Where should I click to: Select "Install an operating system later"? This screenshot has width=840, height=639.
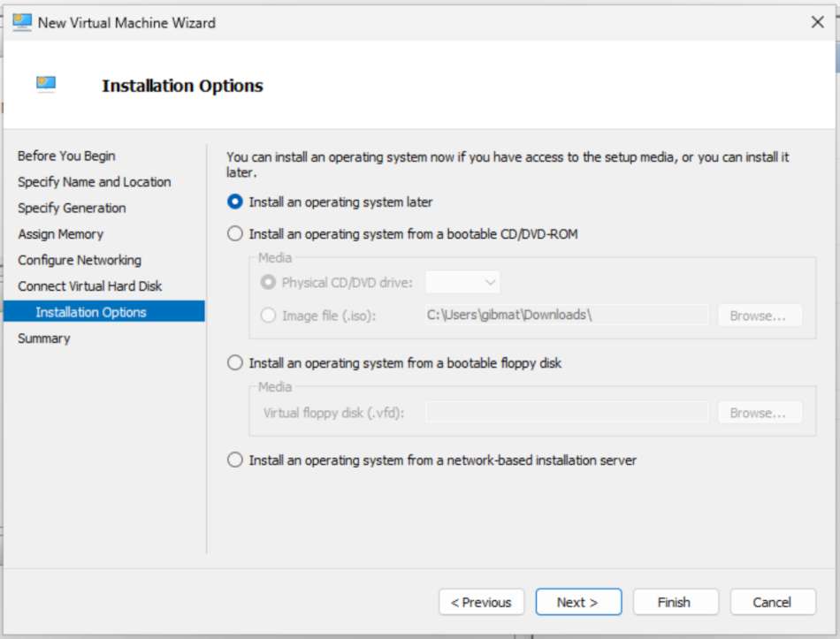(x=234, y=202)
